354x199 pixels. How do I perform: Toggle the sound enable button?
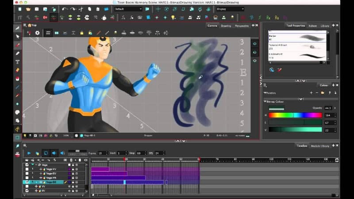point(54,153)
